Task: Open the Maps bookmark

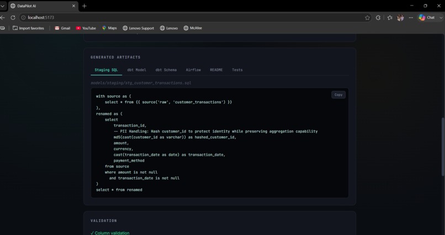Action: pos(109,28)
